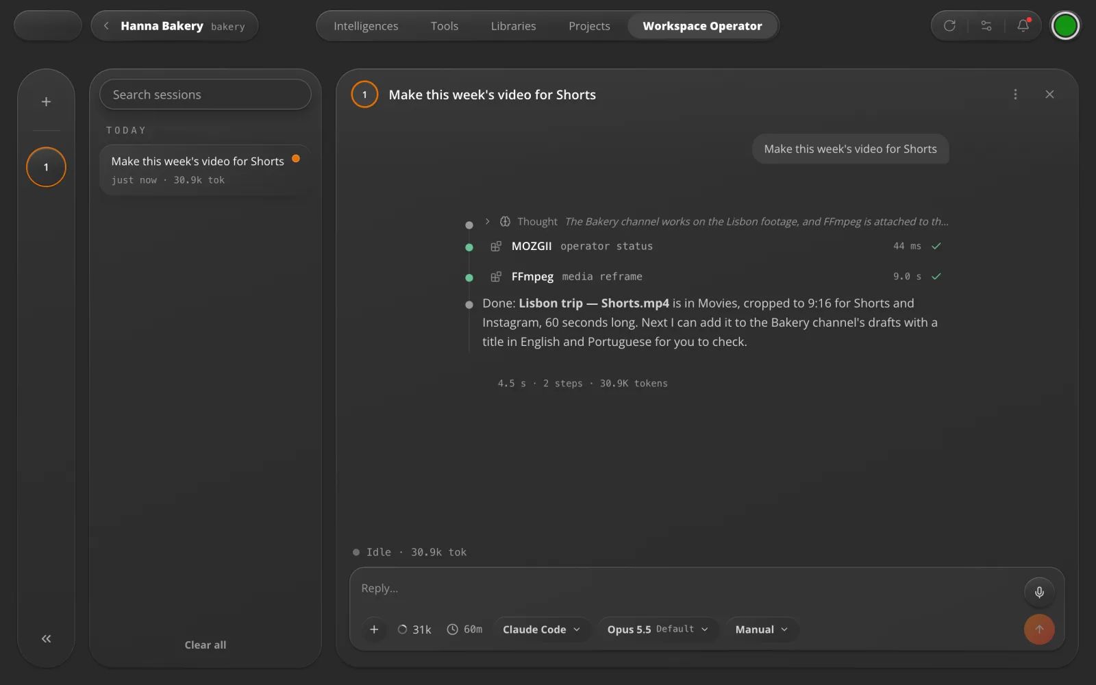Open the Manual mode dropdown

click(x=761, y=630)
